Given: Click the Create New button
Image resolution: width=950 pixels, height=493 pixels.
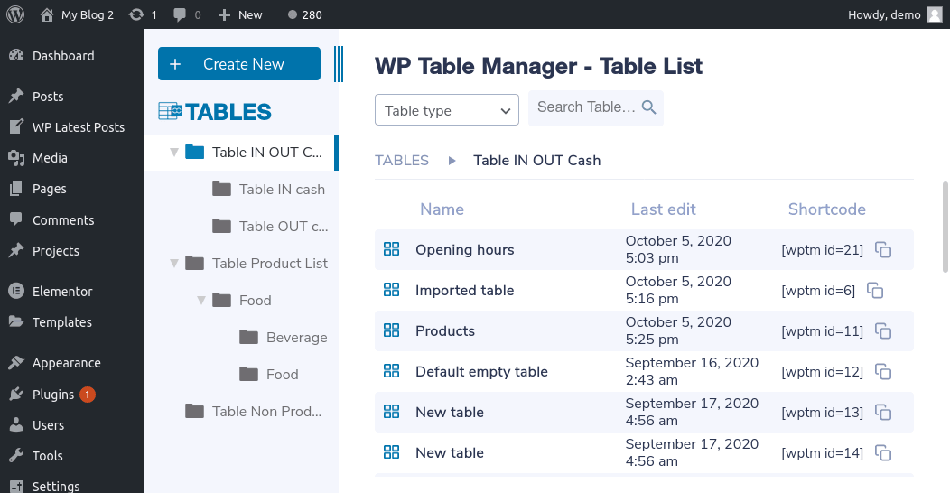Looking at the screenshot, I should (239, 63).
